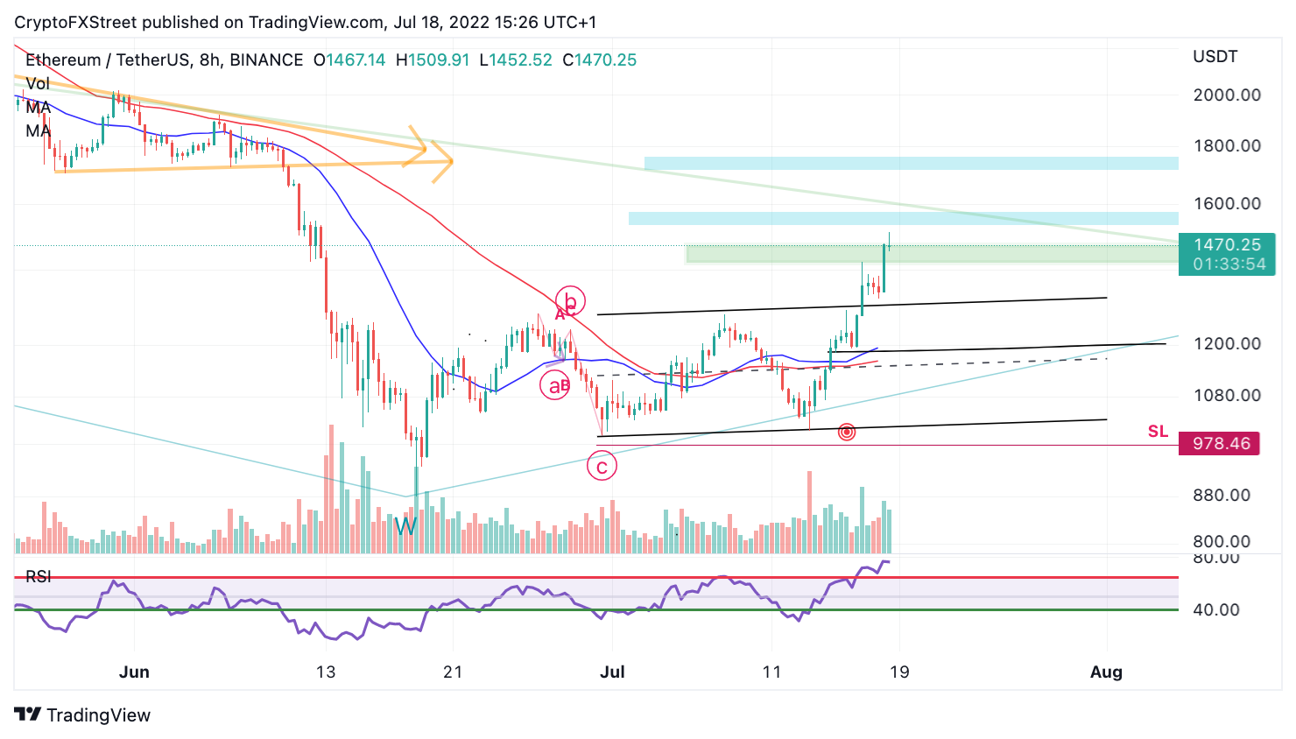Click the red SL text label
The width and height of the screenshot is (1296, 739).
pos(1158,431)
